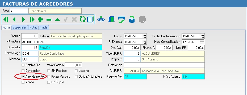The height and width of the screenshot is (95, 247).
Task: Enable the Leasing checkbox
Action: tap(76, 71)
